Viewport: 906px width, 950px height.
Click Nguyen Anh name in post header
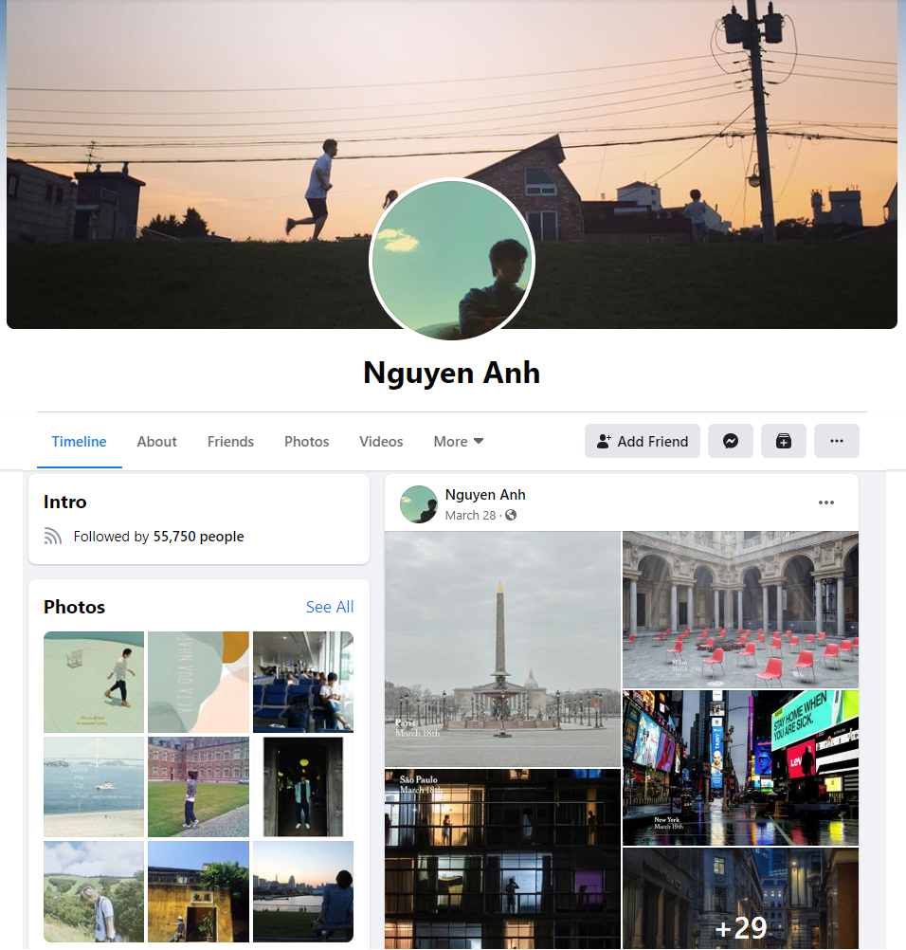[x=485, y=495]
